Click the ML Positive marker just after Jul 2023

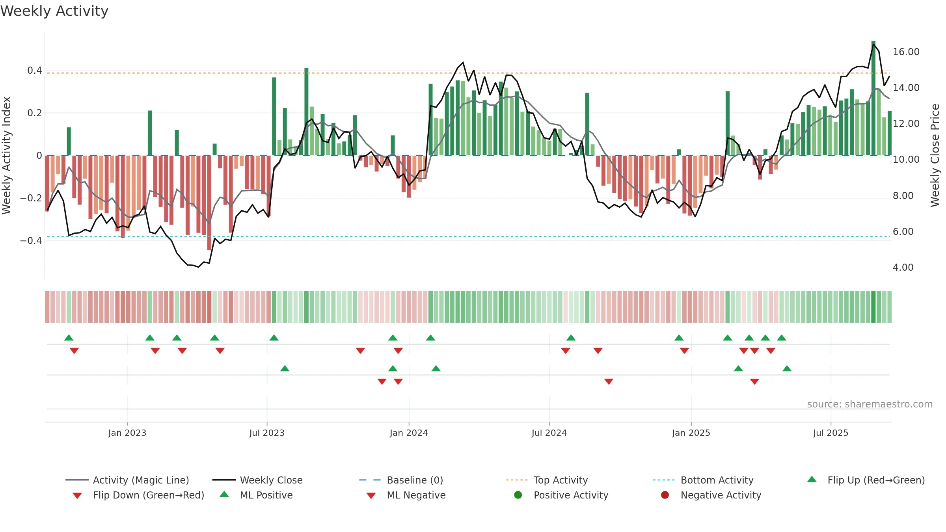click(x=285, y=368)
